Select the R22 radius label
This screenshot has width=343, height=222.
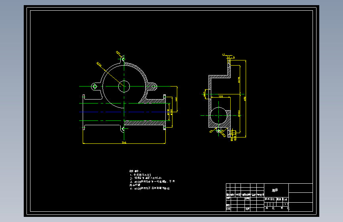(x=118, y=53)
